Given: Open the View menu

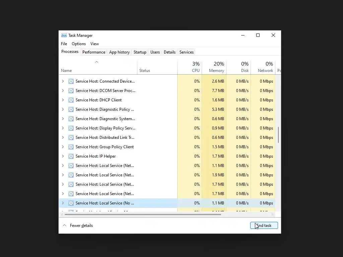Looking at the screenshot, I should pos(95,44).
